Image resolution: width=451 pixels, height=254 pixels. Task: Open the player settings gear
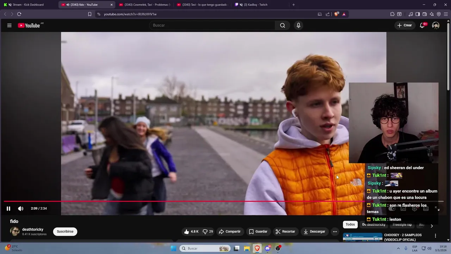pos(415,208)
